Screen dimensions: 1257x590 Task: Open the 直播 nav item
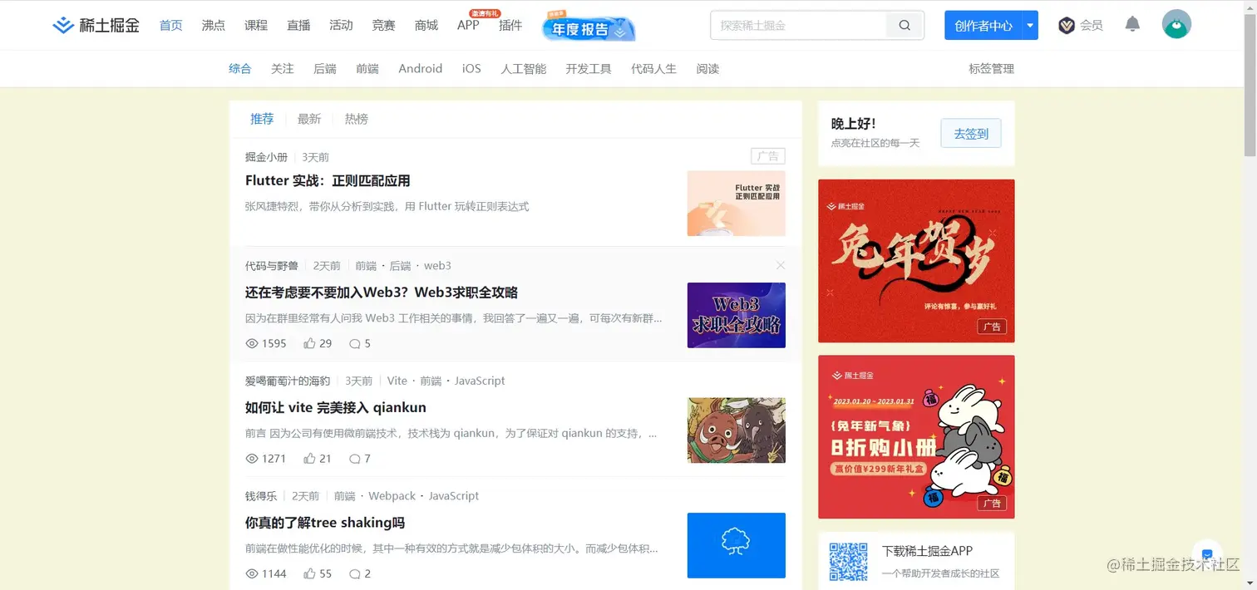(x=298, y=25)
